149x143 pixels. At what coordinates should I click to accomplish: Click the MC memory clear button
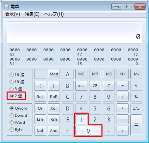click(x=81, y=74)
